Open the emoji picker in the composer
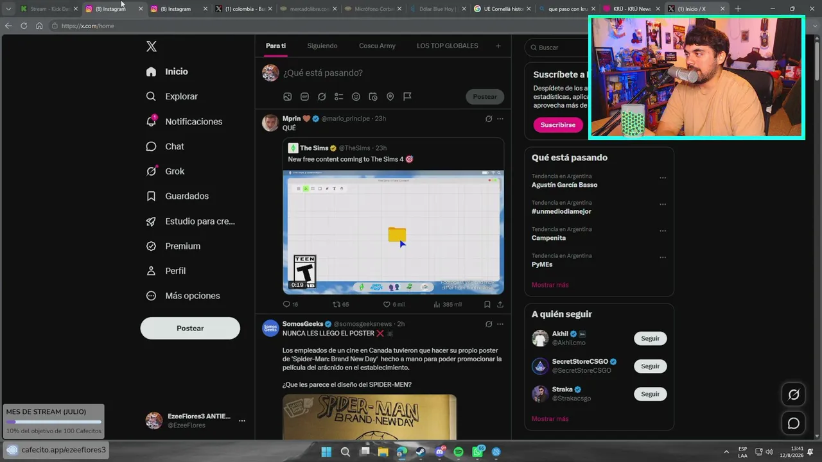 click(x=356, y=97)
